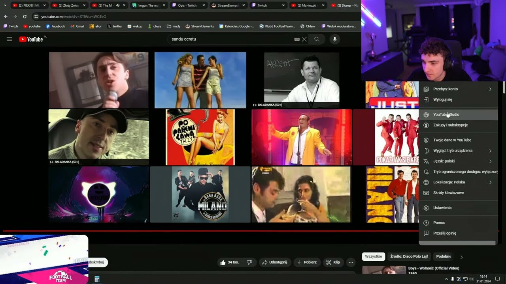Open YouTube Studio menu entry

pos(458,114)
